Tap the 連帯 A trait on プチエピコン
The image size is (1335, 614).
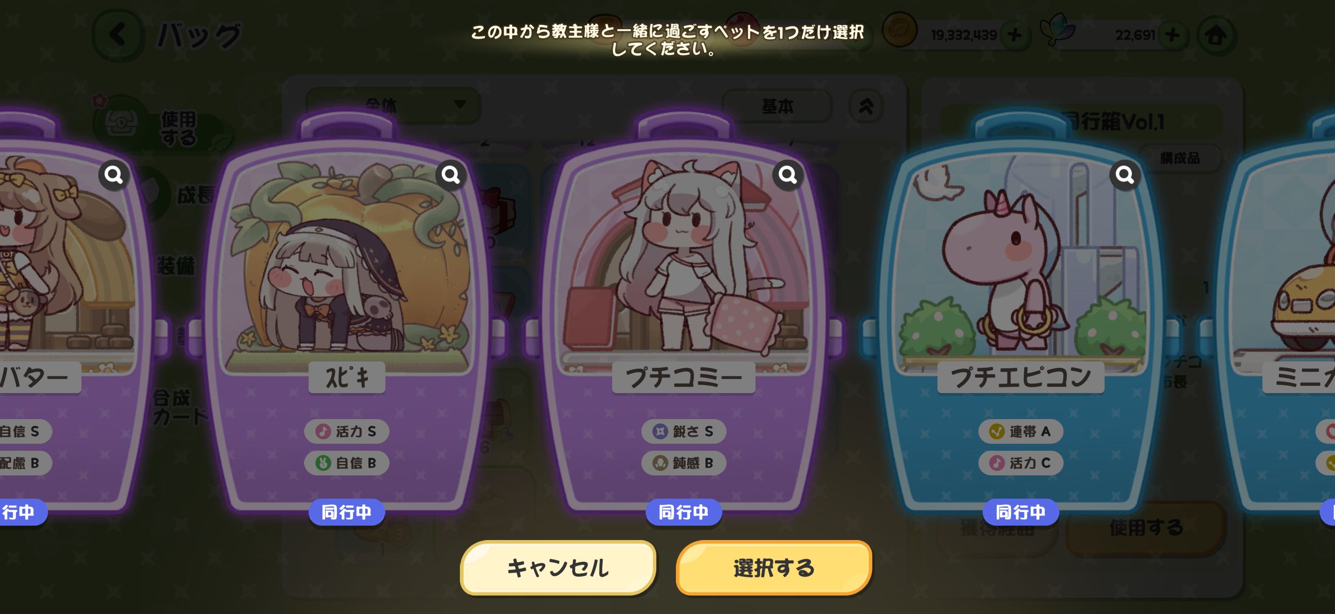pos(1020,431)
